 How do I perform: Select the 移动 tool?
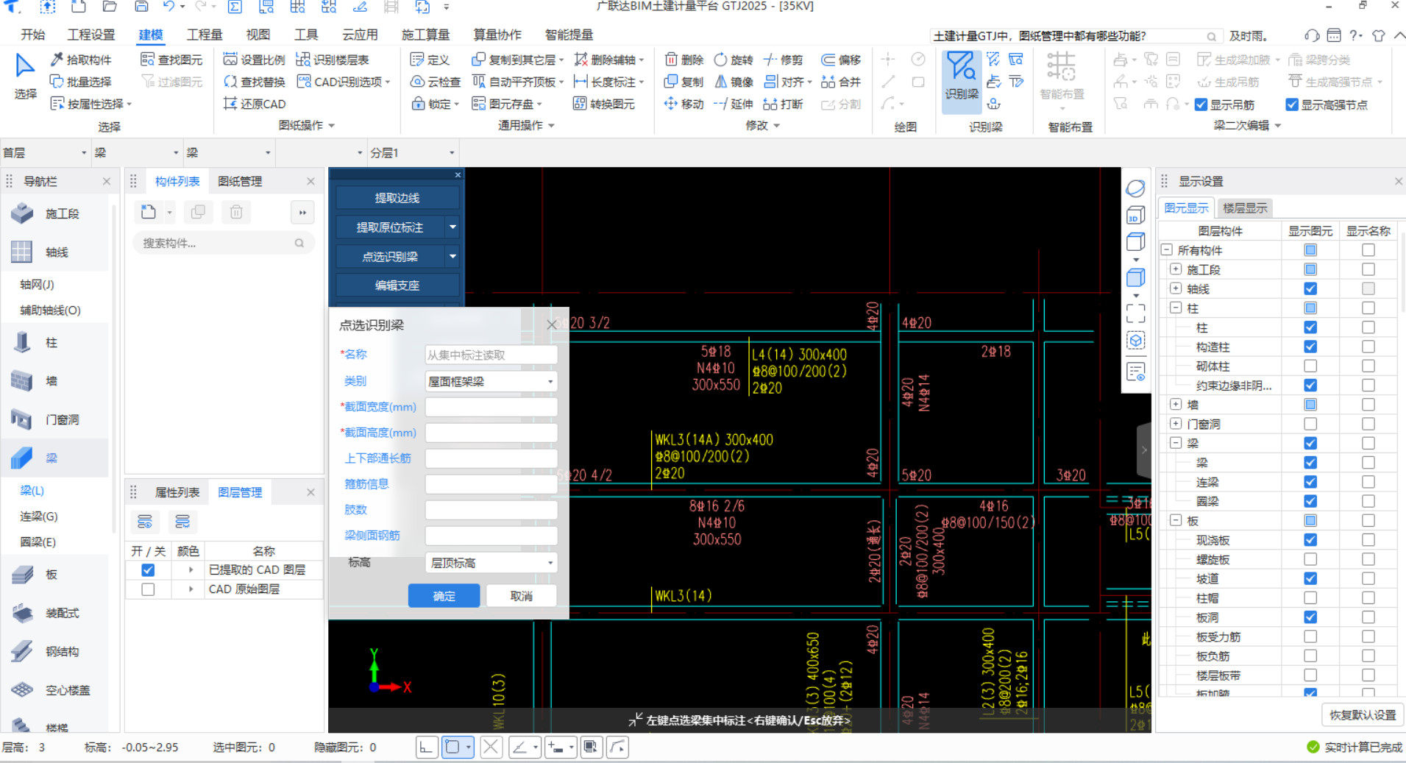pos(684,104)
